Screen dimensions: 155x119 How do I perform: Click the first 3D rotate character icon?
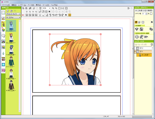(x=47, y=15)
